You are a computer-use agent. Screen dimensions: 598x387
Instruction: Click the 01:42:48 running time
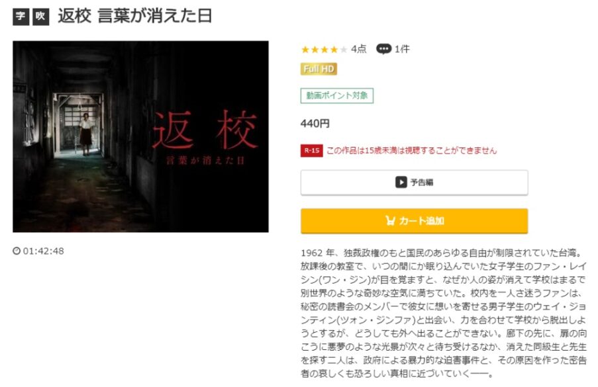coord(44,251)
